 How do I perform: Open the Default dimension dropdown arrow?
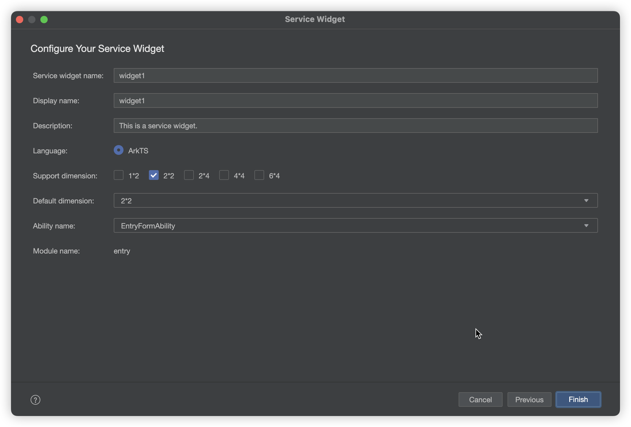click(586, 201)
